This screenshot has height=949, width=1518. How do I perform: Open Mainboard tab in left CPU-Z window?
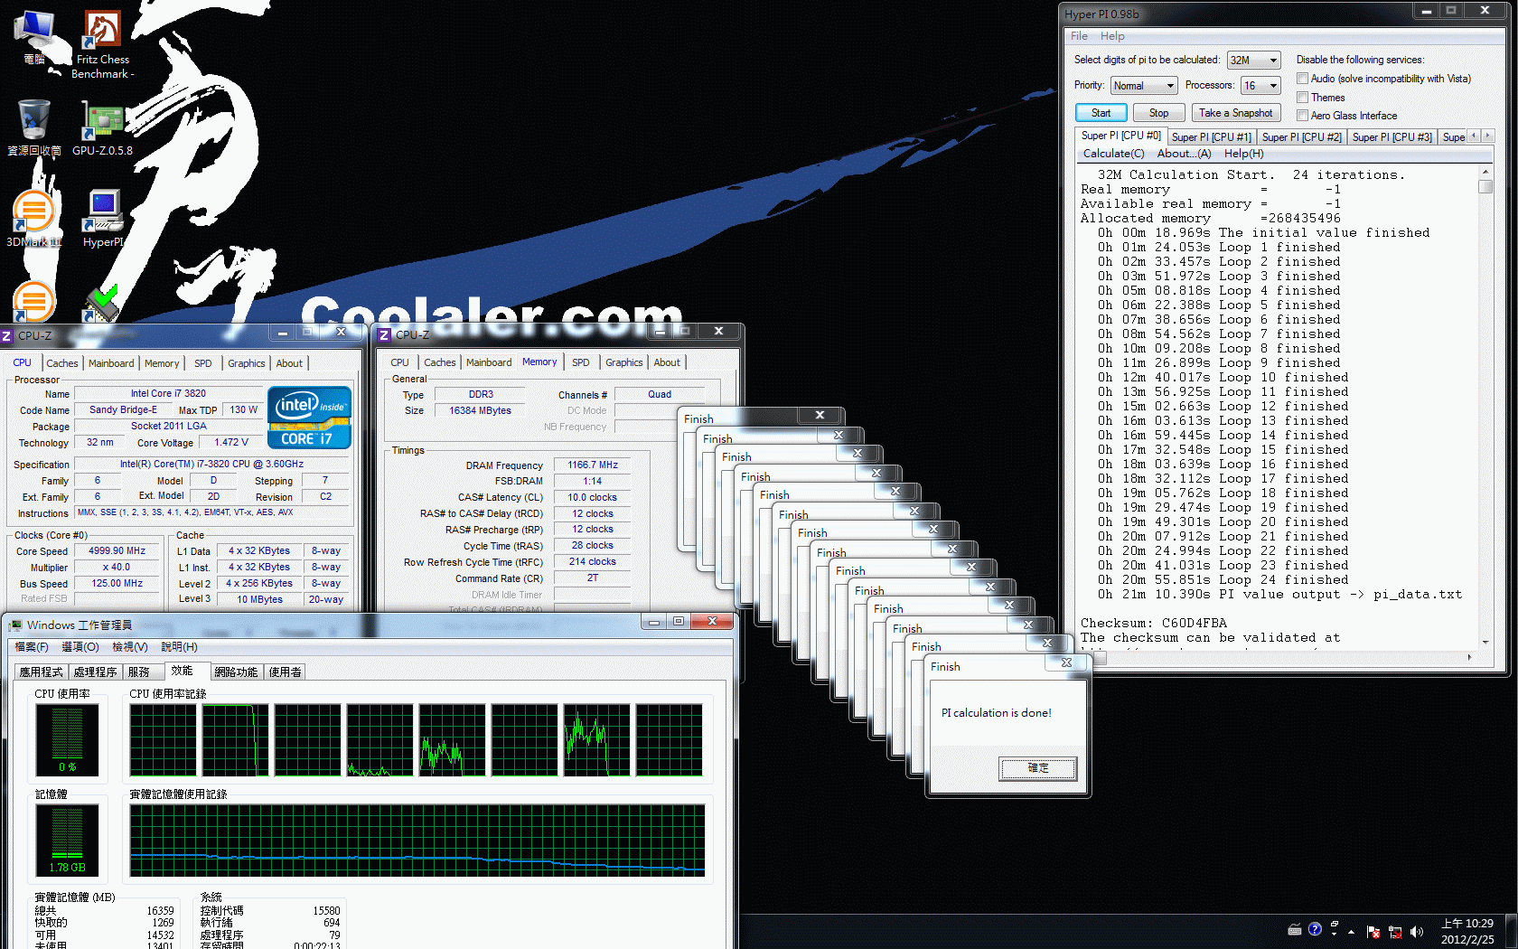coord(111,363)
